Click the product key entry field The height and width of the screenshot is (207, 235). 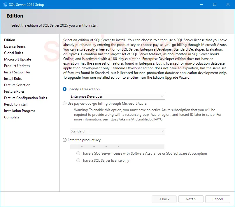point(117,146)
